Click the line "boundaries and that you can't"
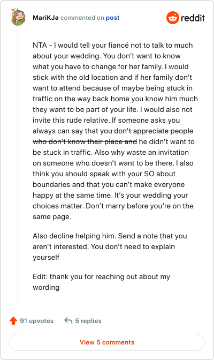214x360 pixels. click(x=109, y=185)
